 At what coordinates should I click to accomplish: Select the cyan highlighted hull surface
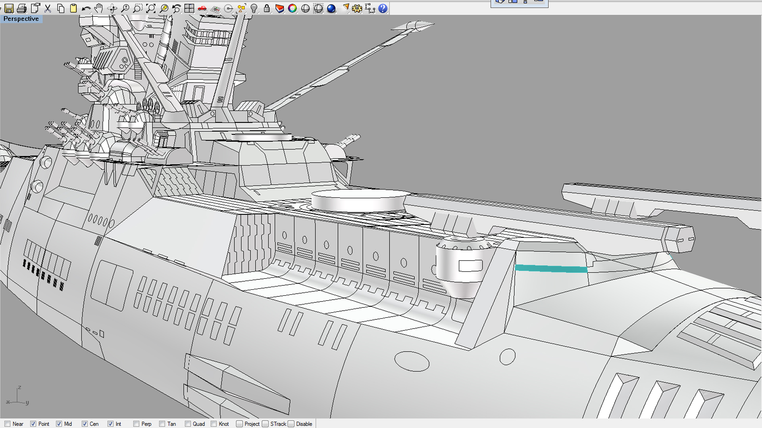pyautogui.click(x=551, y=269)
